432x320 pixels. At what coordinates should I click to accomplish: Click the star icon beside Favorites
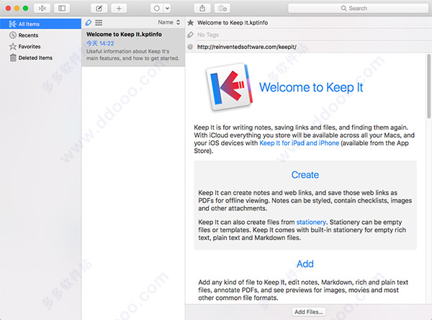point(13,46)
